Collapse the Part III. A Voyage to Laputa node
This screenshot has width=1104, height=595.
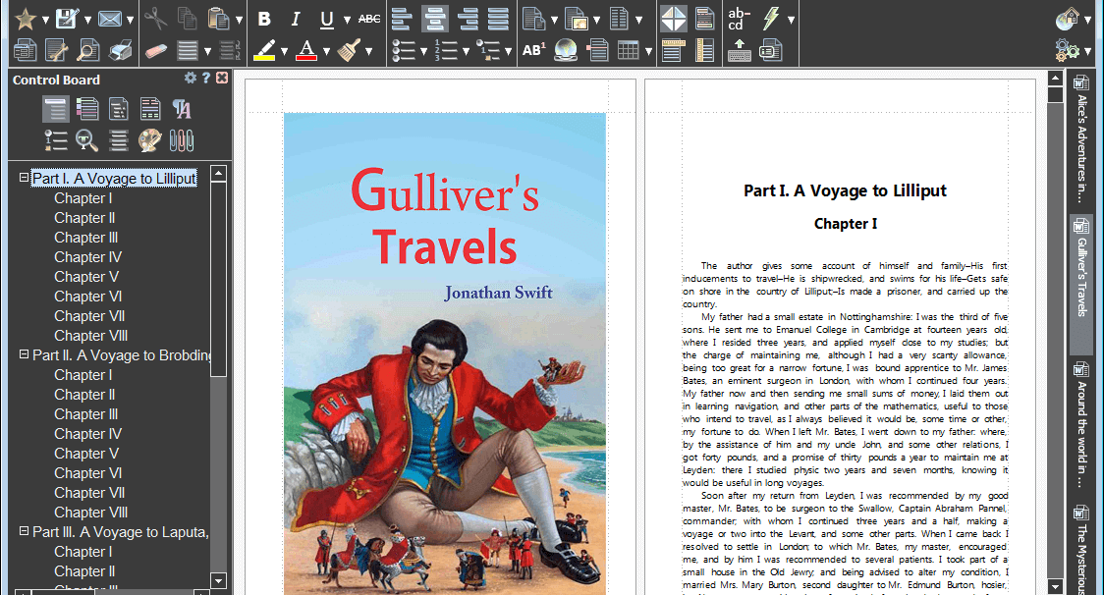coord(24,531)
